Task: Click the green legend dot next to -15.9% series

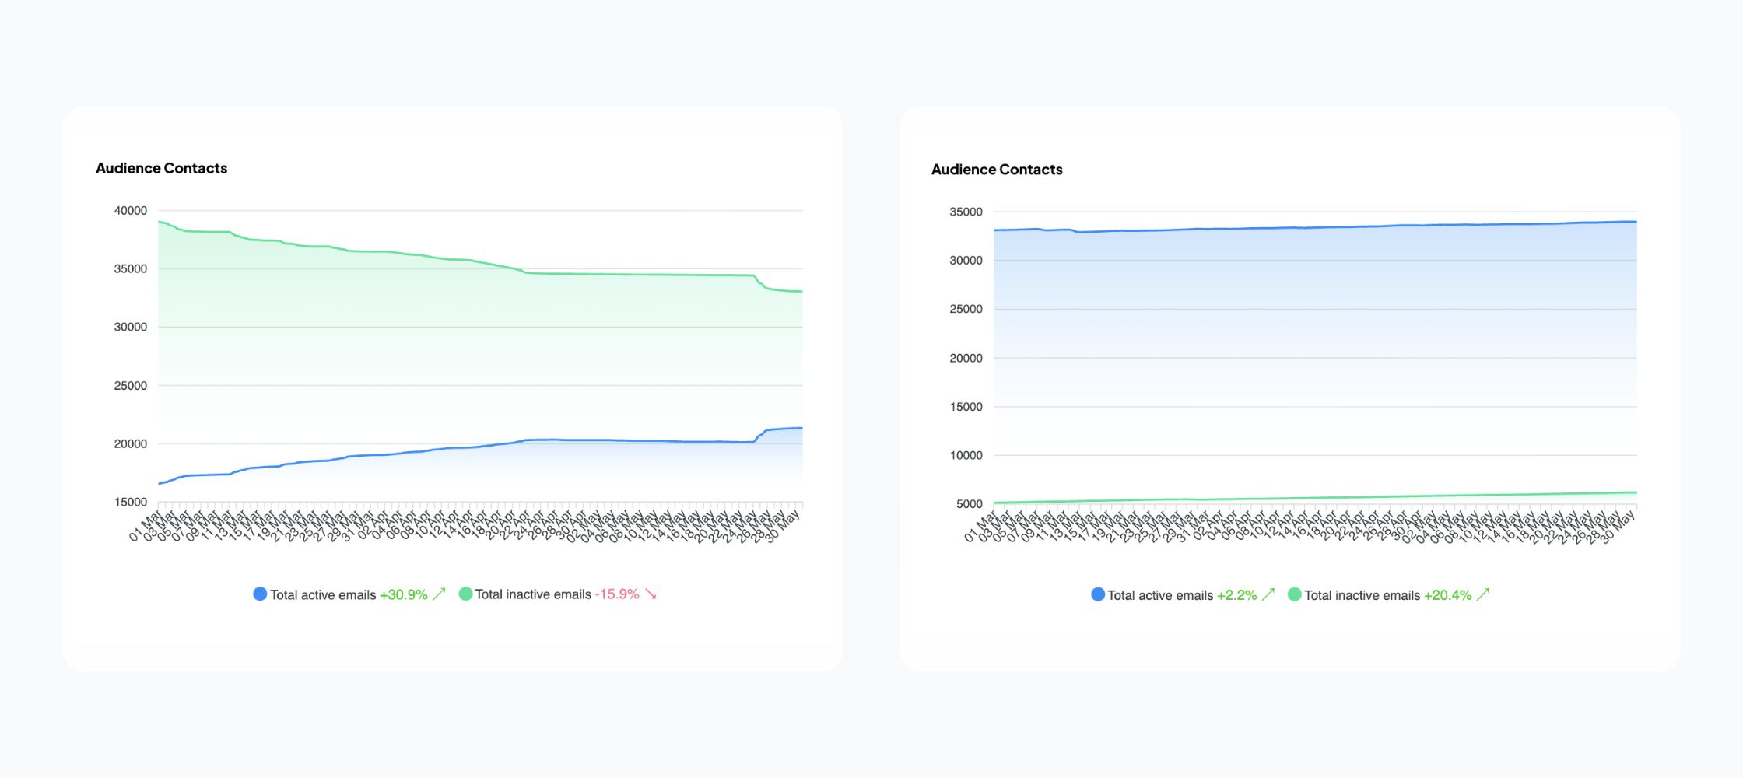Action: tap(465, 594)
